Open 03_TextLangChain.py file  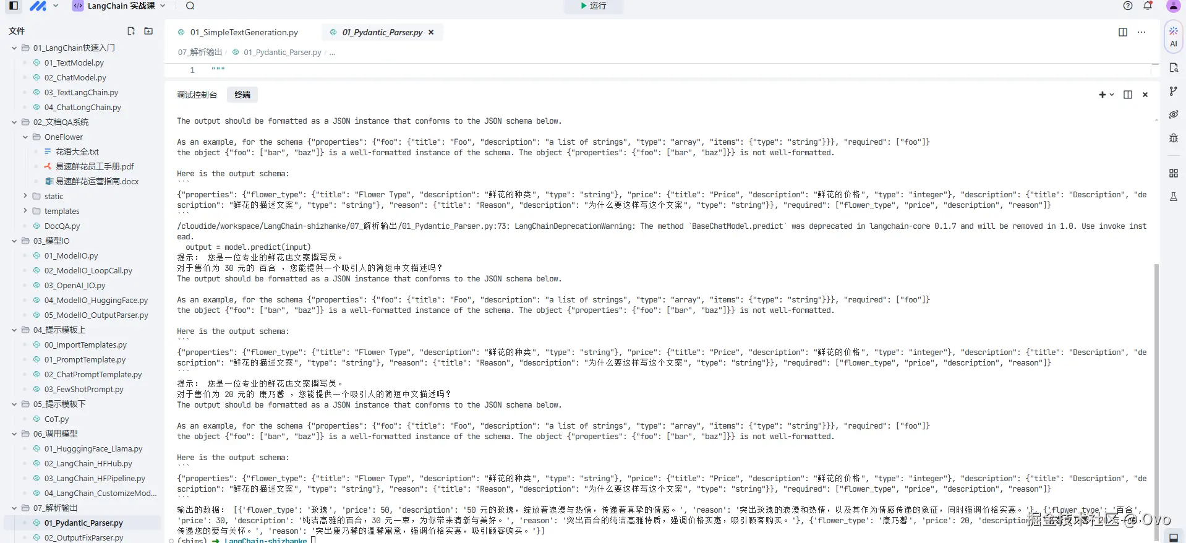point(82,92)
